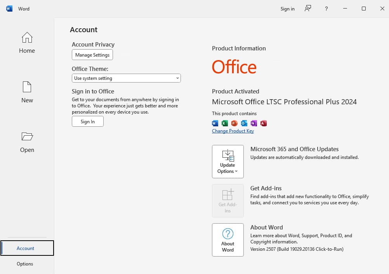Click Sign in link in title bar

point(288,9)
